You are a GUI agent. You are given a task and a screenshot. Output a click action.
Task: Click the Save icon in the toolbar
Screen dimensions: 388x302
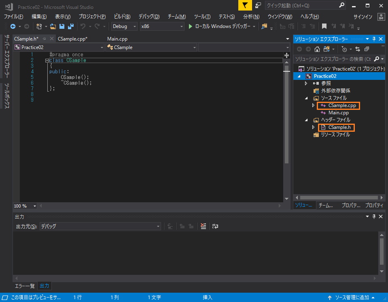click(61, 27)
